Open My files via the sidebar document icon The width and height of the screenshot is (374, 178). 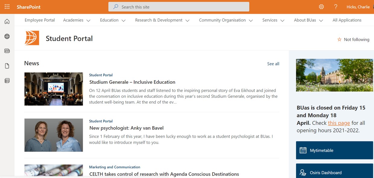tap(7, 66)
